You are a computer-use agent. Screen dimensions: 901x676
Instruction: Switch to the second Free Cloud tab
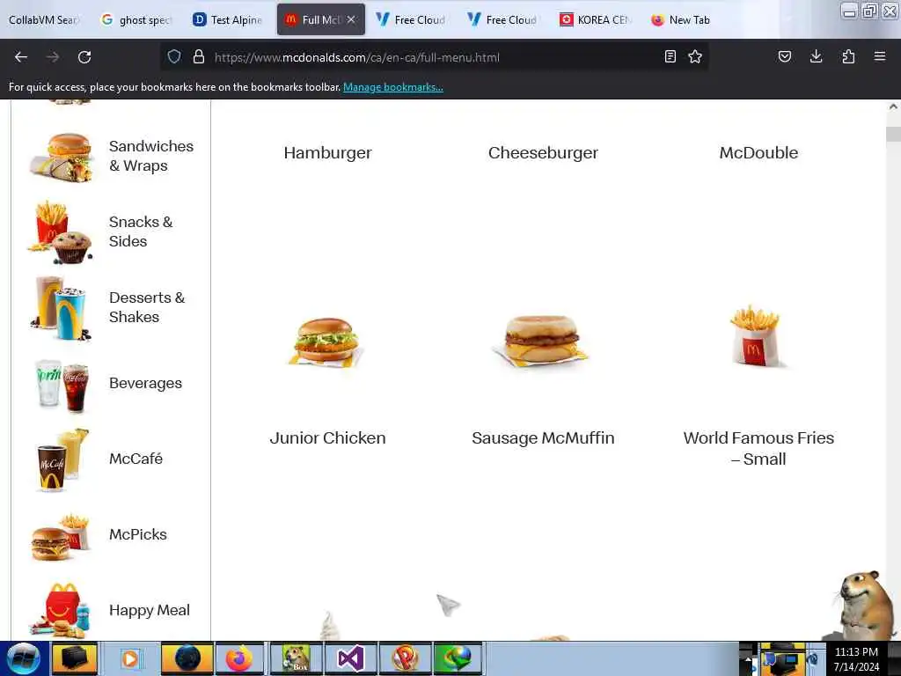pos(502,19)
